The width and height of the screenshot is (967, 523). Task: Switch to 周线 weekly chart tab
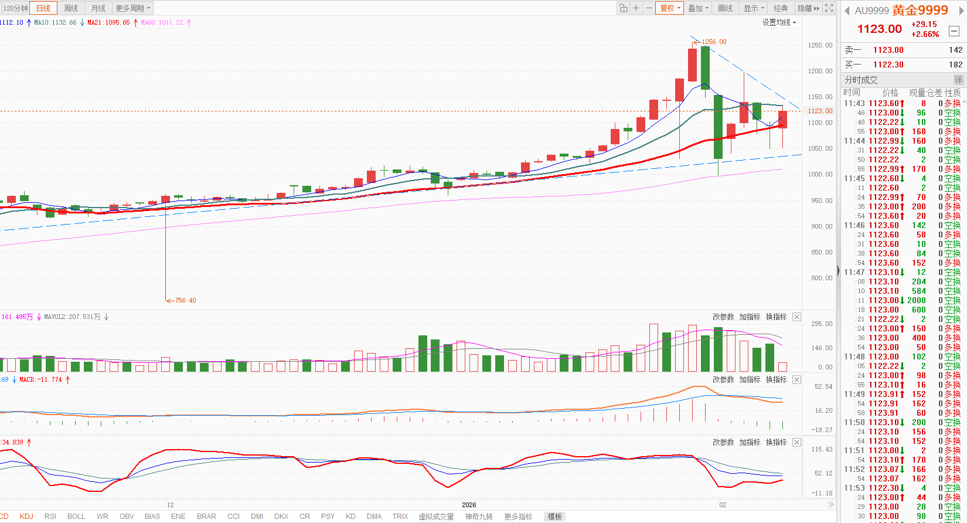pyautogui.click(x=71, y=8)
